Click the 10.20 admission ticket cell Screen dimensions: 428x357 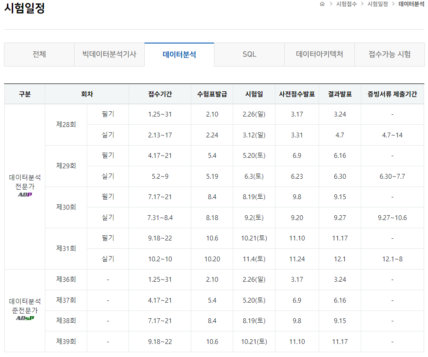point(212,259)
